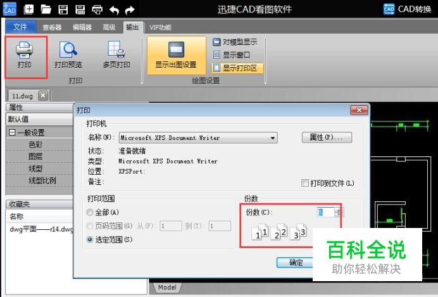Enable 打印到文件 print to file checkbox
438x297 pixels.
(x=305, y=183)
